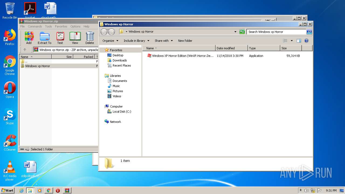The height and width of the screenshot is (194, 345).
Task: Toggle the preview pane
Action: (299, 41)
